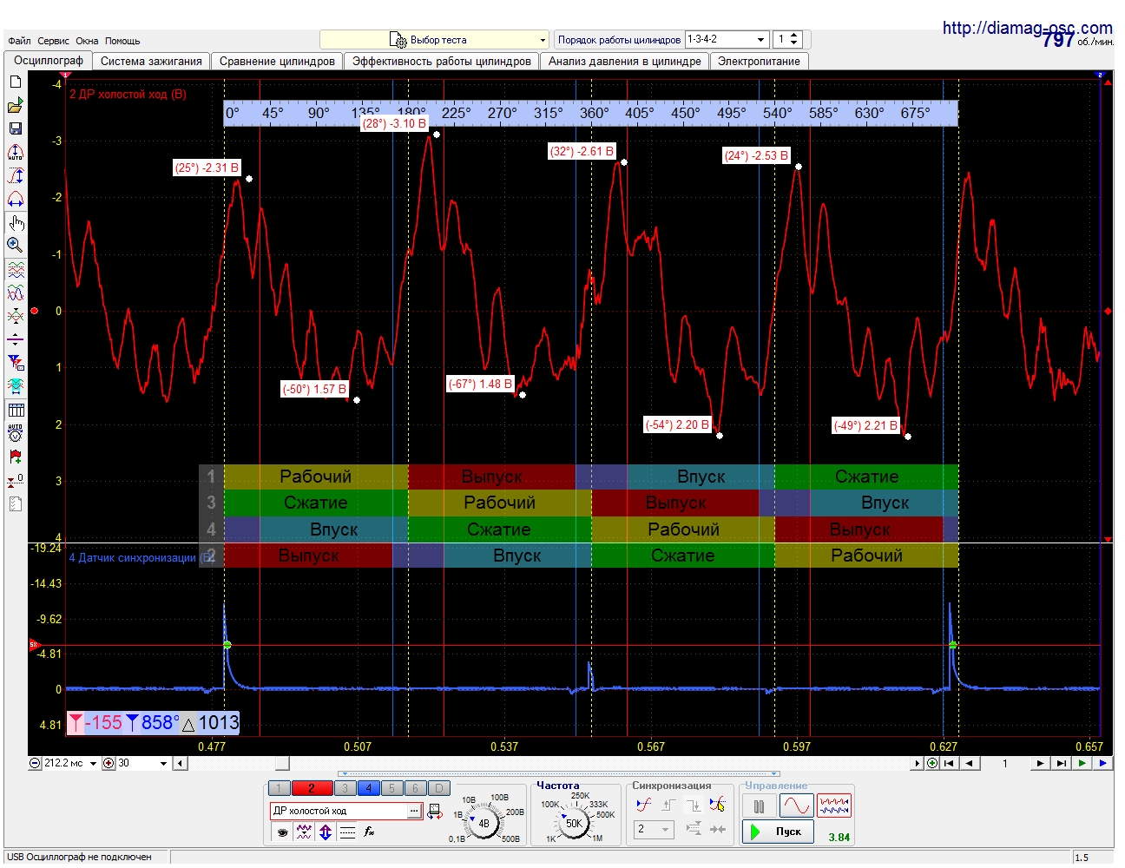This screenshot has height=868, width=1125.
Task: Switch to the Система зажигания tab
Action: 151,62
